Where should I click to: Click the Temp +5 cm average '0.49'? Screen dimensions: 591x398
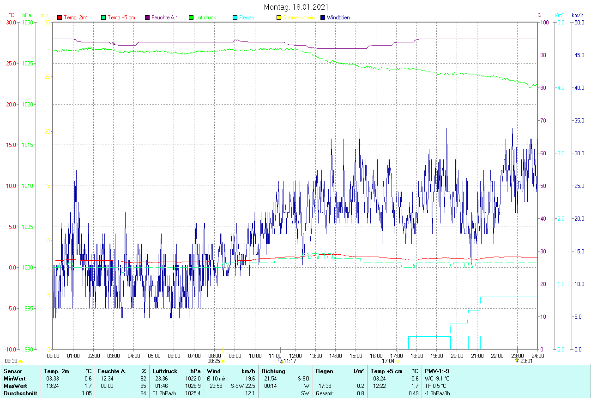click(413, 393)
